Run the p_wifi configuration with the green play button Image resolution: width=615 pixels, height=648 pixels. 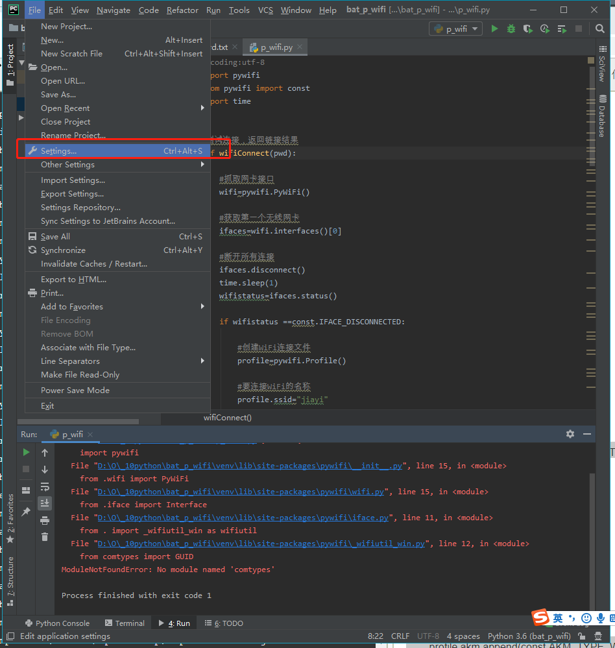[494, 29]
